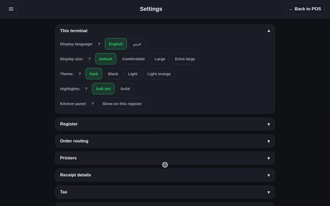Set highlights to Soft tint
Viewport: 330px width, 206px height.
103,89
